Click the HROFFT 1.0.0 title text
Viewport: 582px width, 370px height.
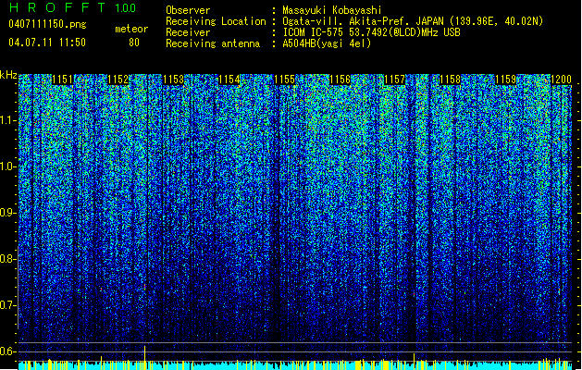tap(72, 7)
